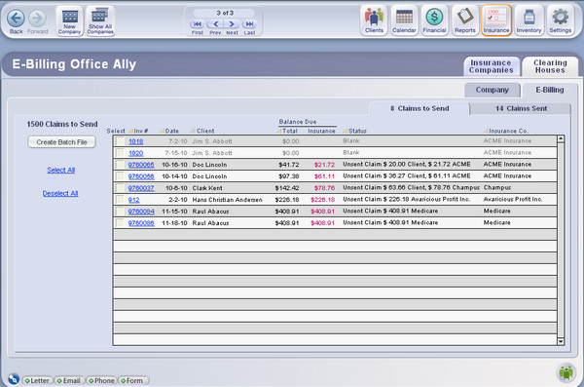Sort claims by Date column
This screenshot has width=584, height=387.
169,131
